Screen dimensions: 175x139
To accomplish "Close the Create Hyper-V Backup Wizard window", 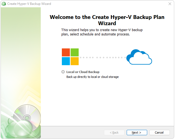I will tap(170, 4).
